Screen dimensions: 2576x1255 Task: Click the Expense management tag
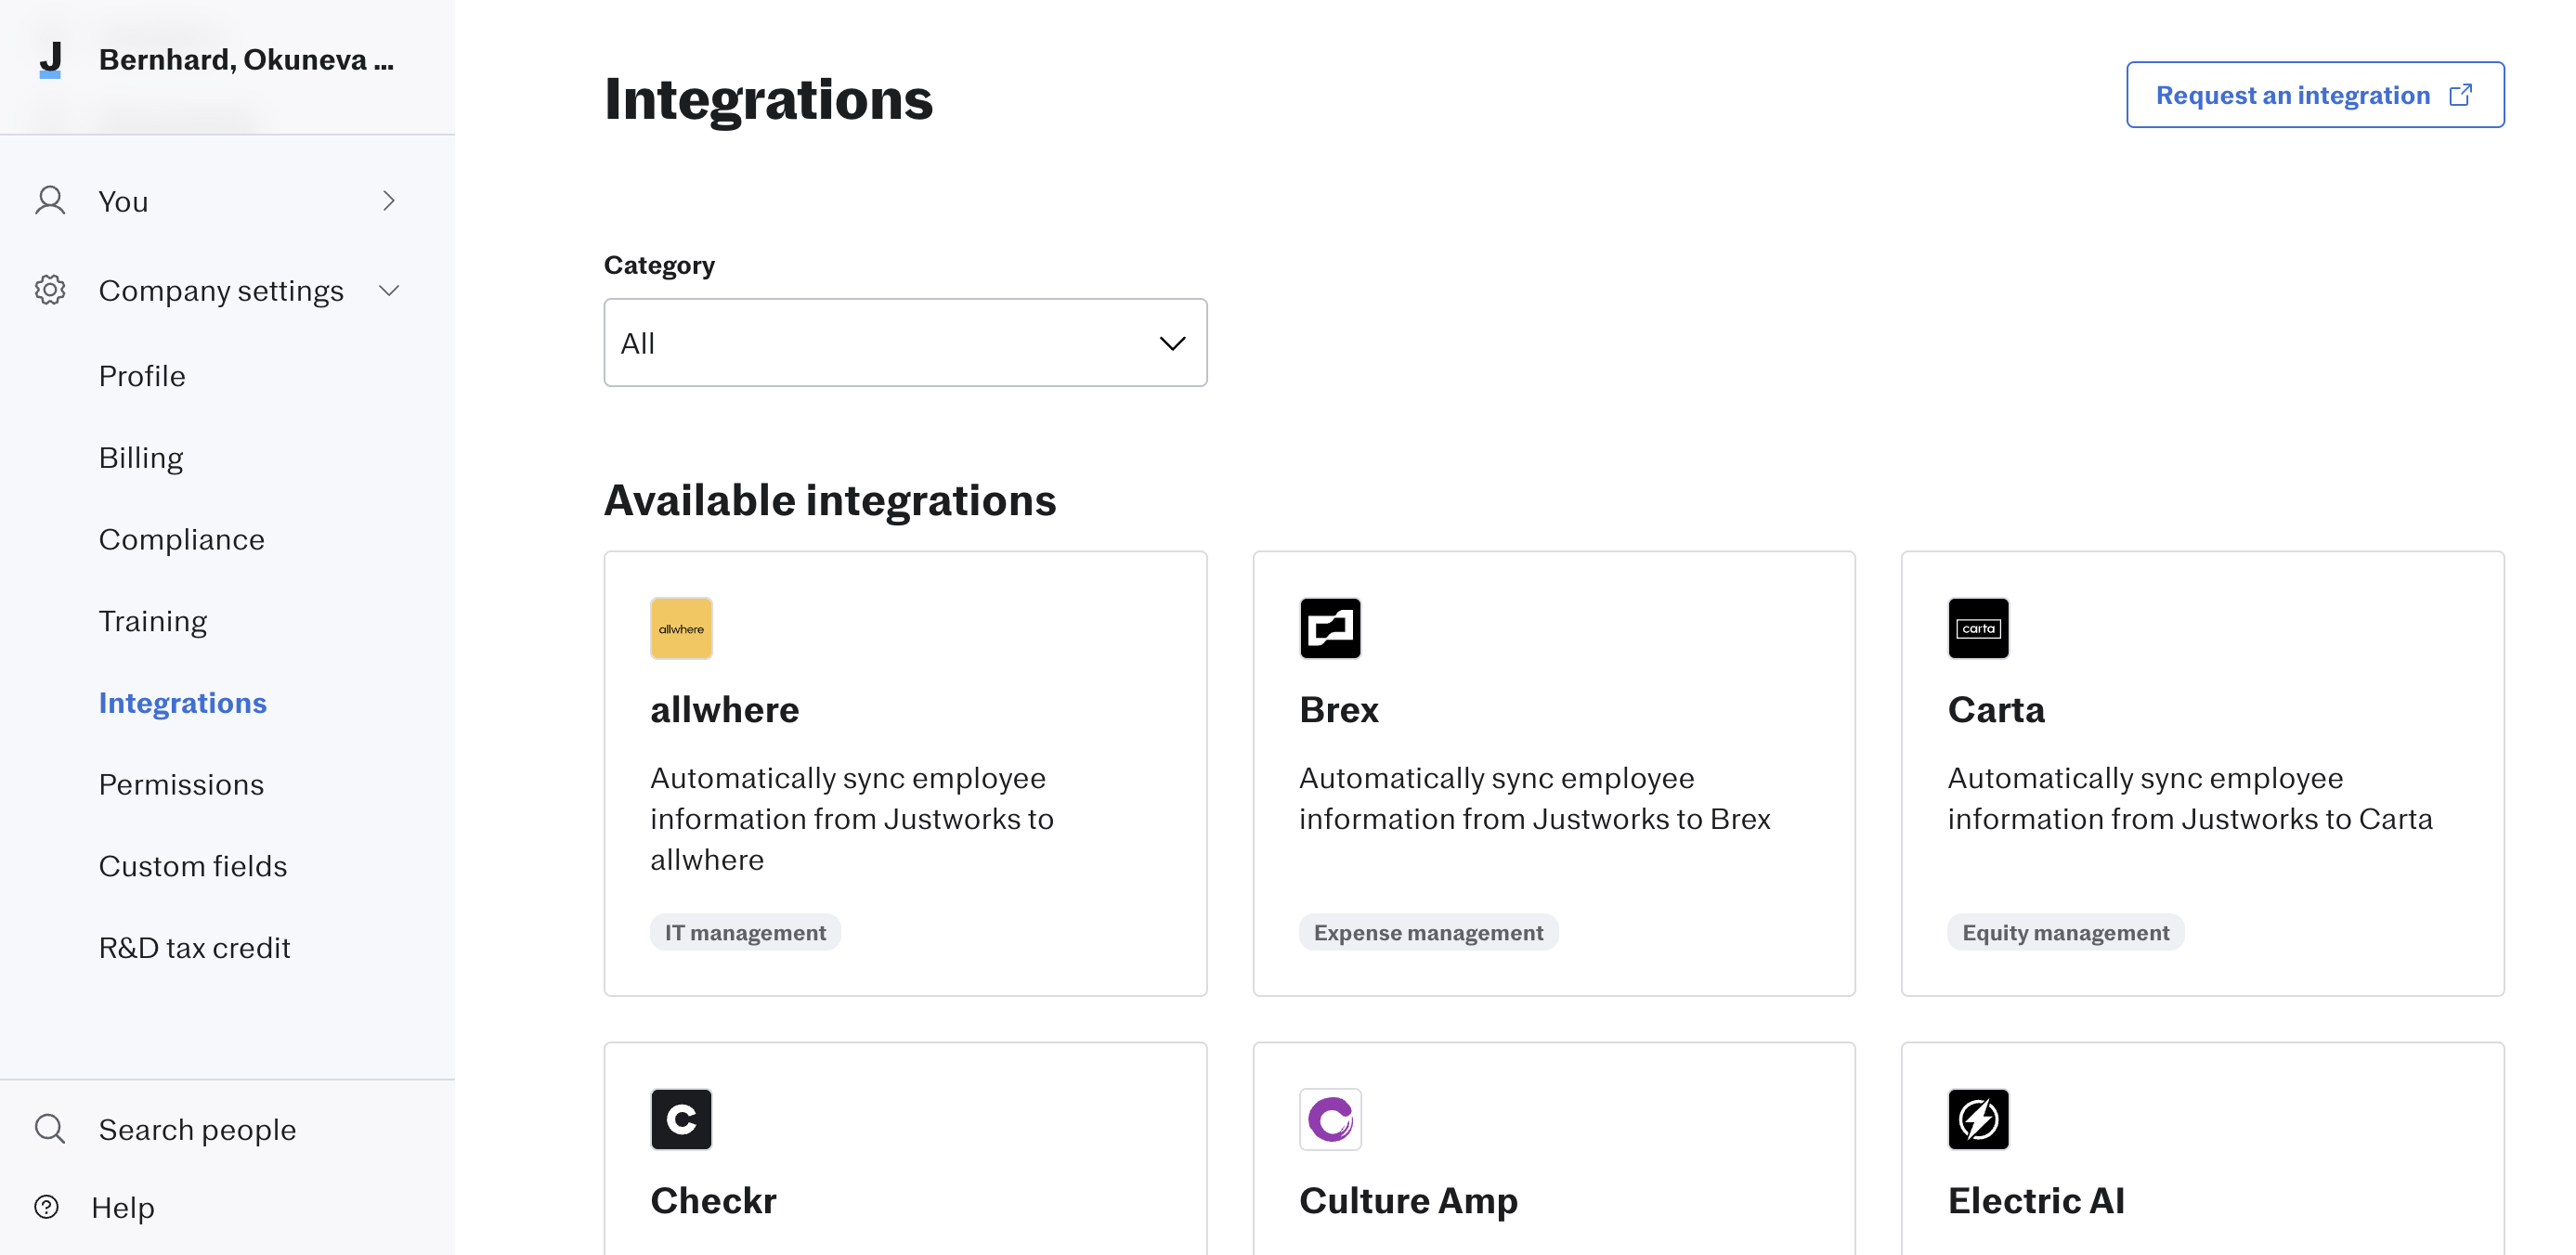(1428, 932)
